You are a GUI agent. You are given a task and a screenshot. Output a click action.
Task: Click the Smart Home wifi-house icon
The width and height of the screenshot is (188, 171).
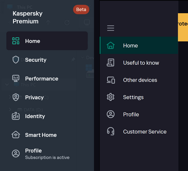coord(16,135)
